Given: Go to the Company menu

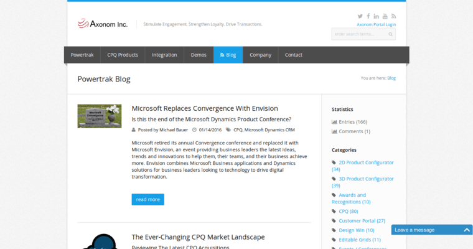Looking at the screenshot, I should pos(260,55).
